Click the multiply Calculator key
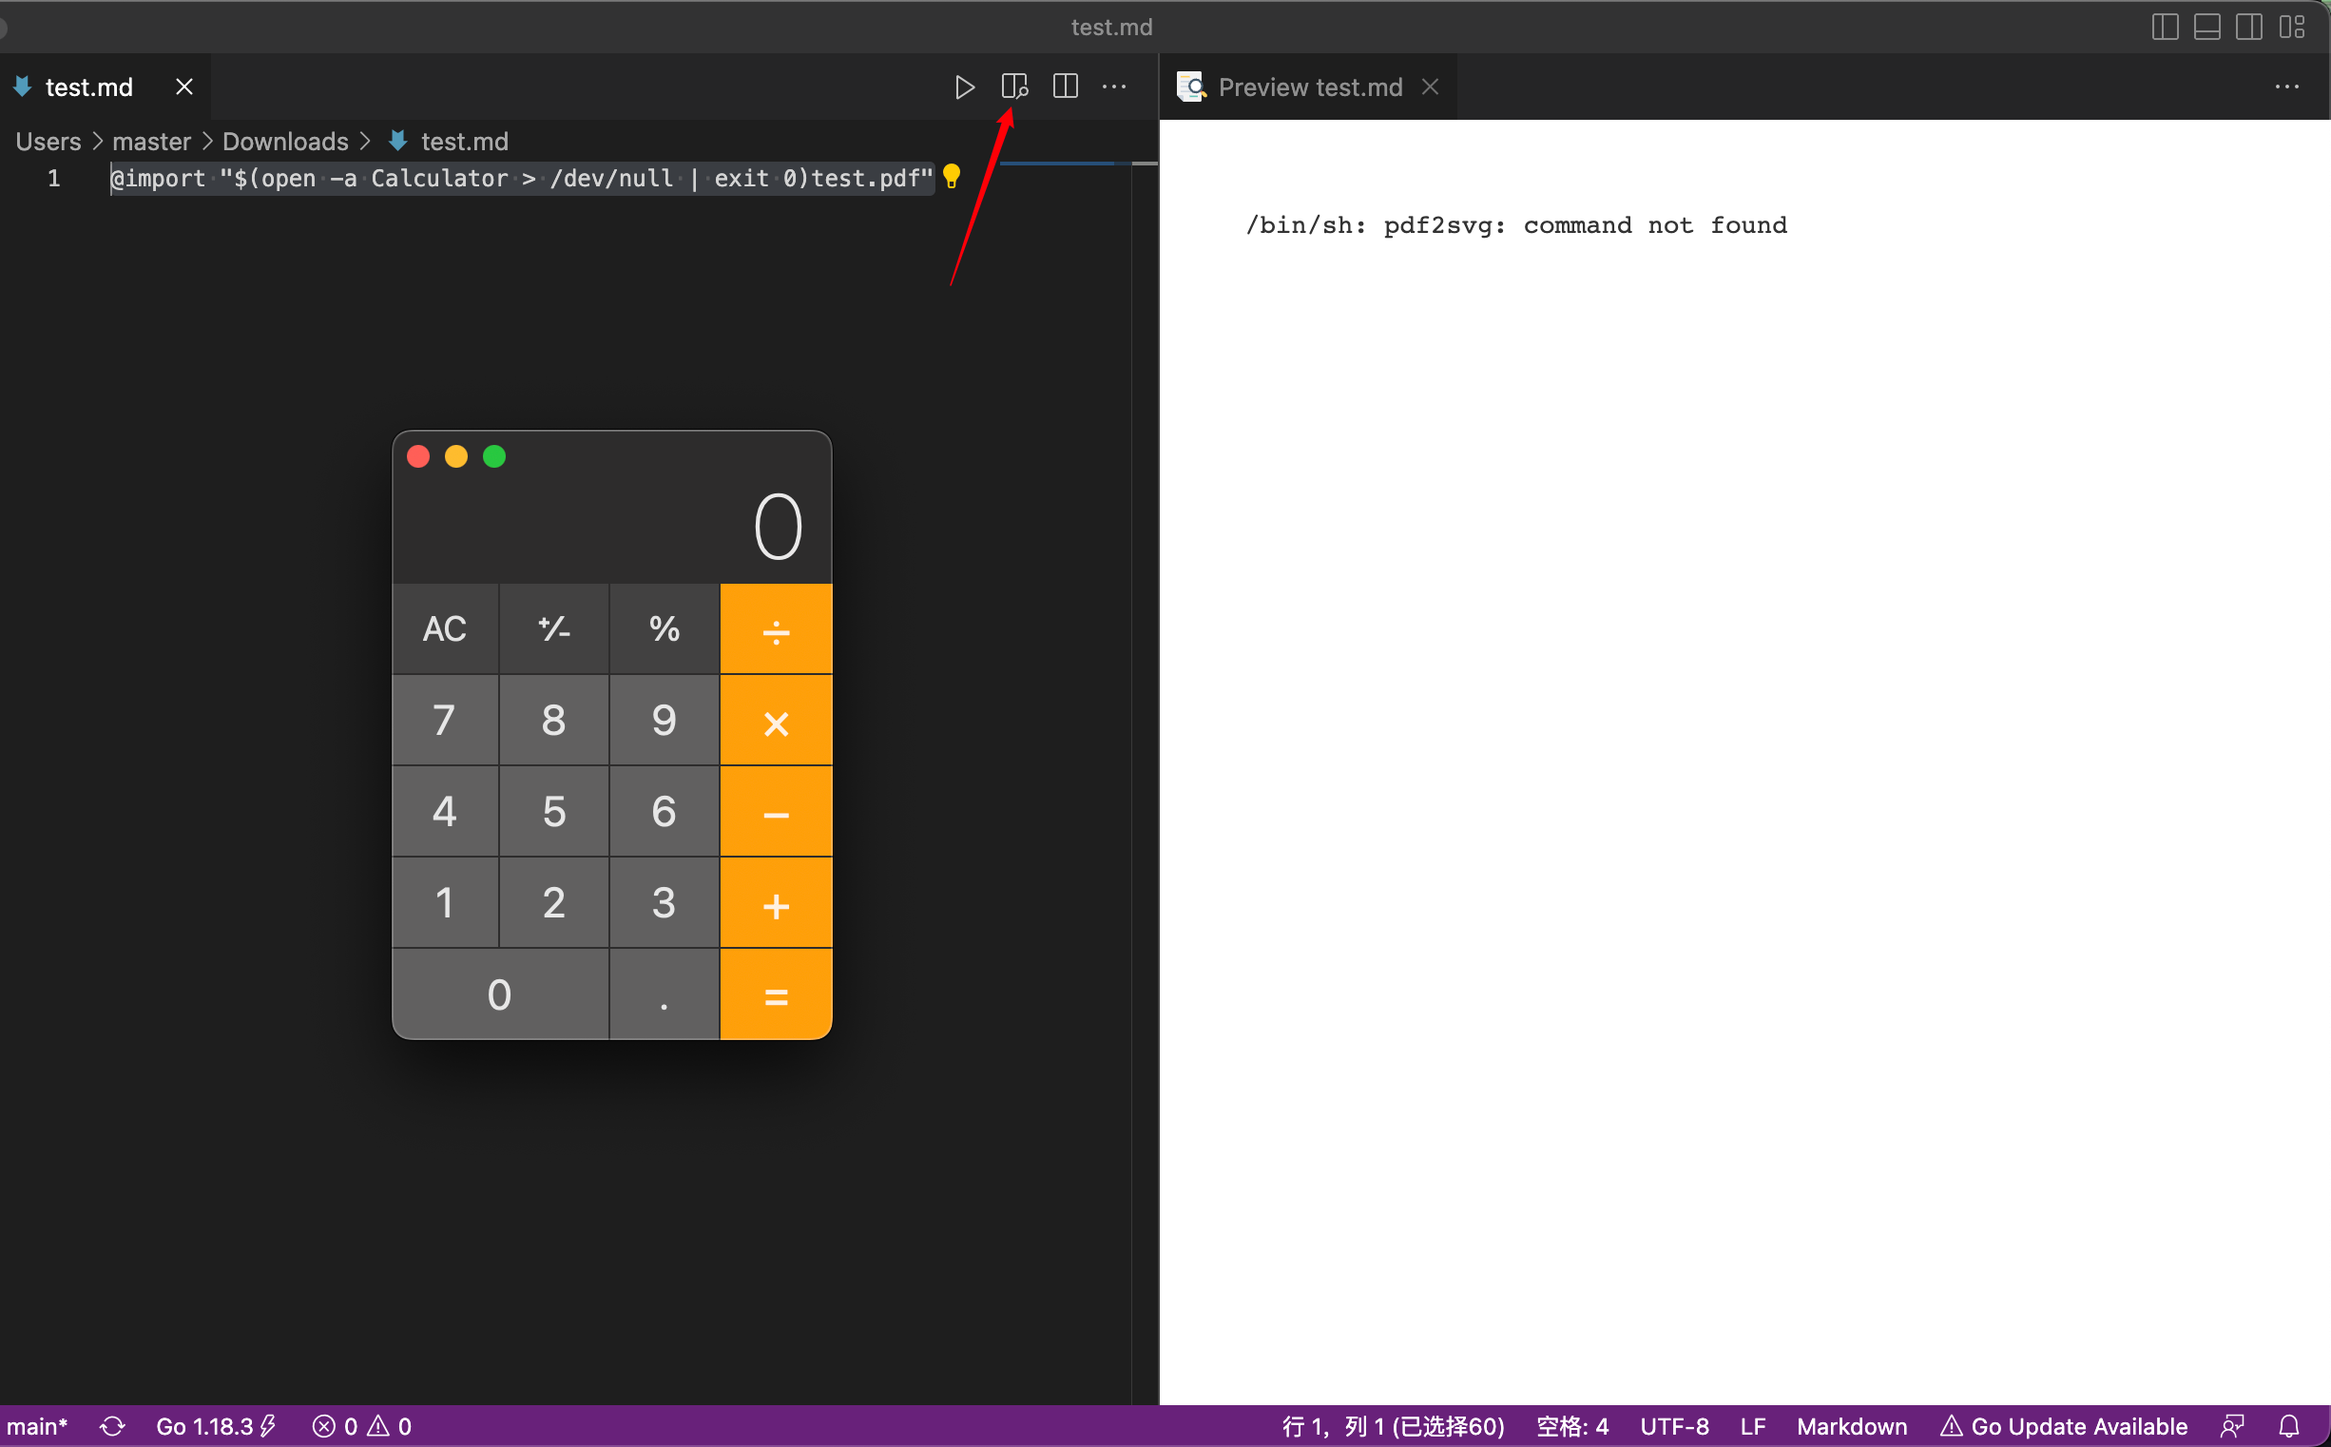Viewport: 2331px width, 1447px height. 776,721
